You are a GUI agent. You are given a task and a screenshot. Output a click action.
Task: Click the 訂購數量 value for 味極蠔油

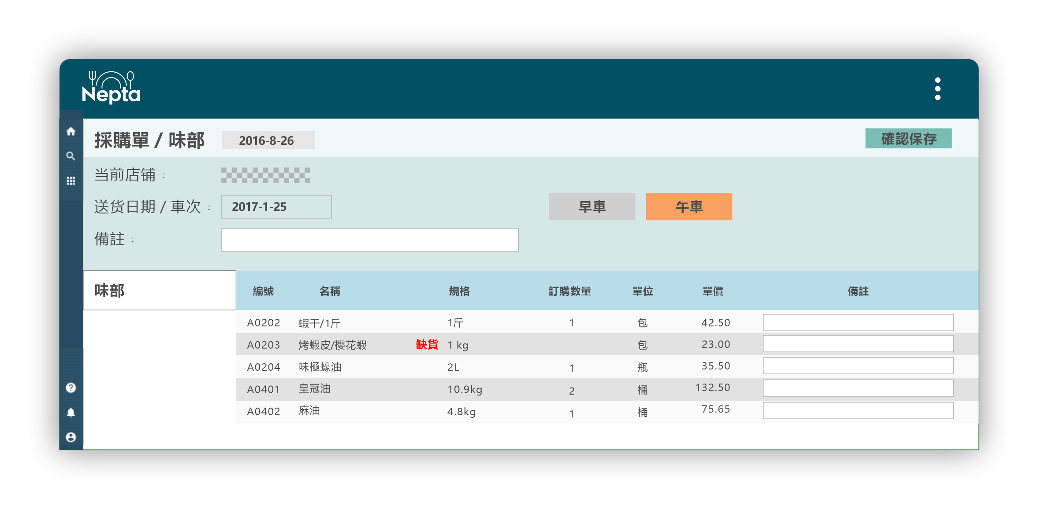click(x=571, y=367)
